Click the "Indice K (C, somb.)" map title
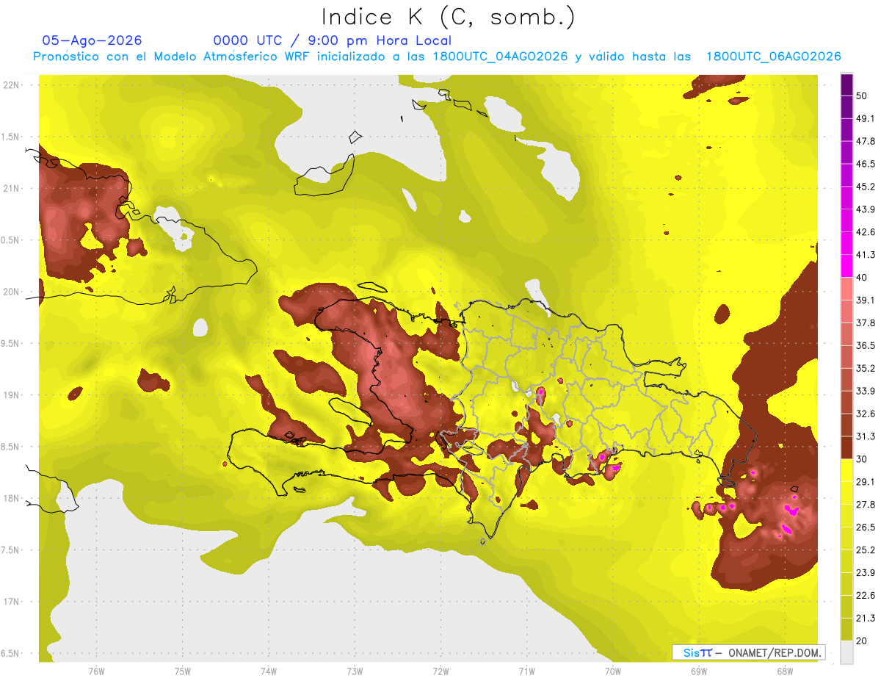 pos(449,18)
